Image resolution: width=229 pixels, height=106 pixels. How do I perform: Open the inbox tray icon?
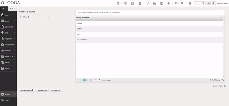pos(133,3)
